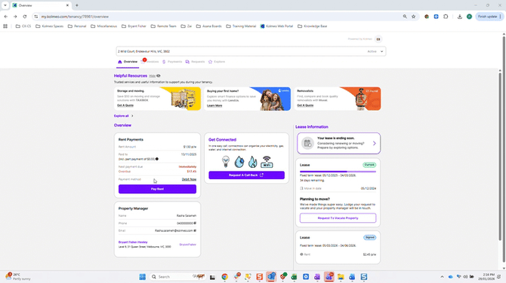Click the weather widget on the taskbar
506x283 pixels.
18,276
